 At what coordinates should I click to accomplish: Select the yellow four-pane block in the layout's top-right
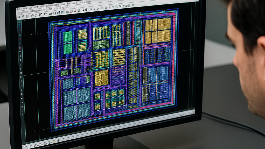coord(158,31)
